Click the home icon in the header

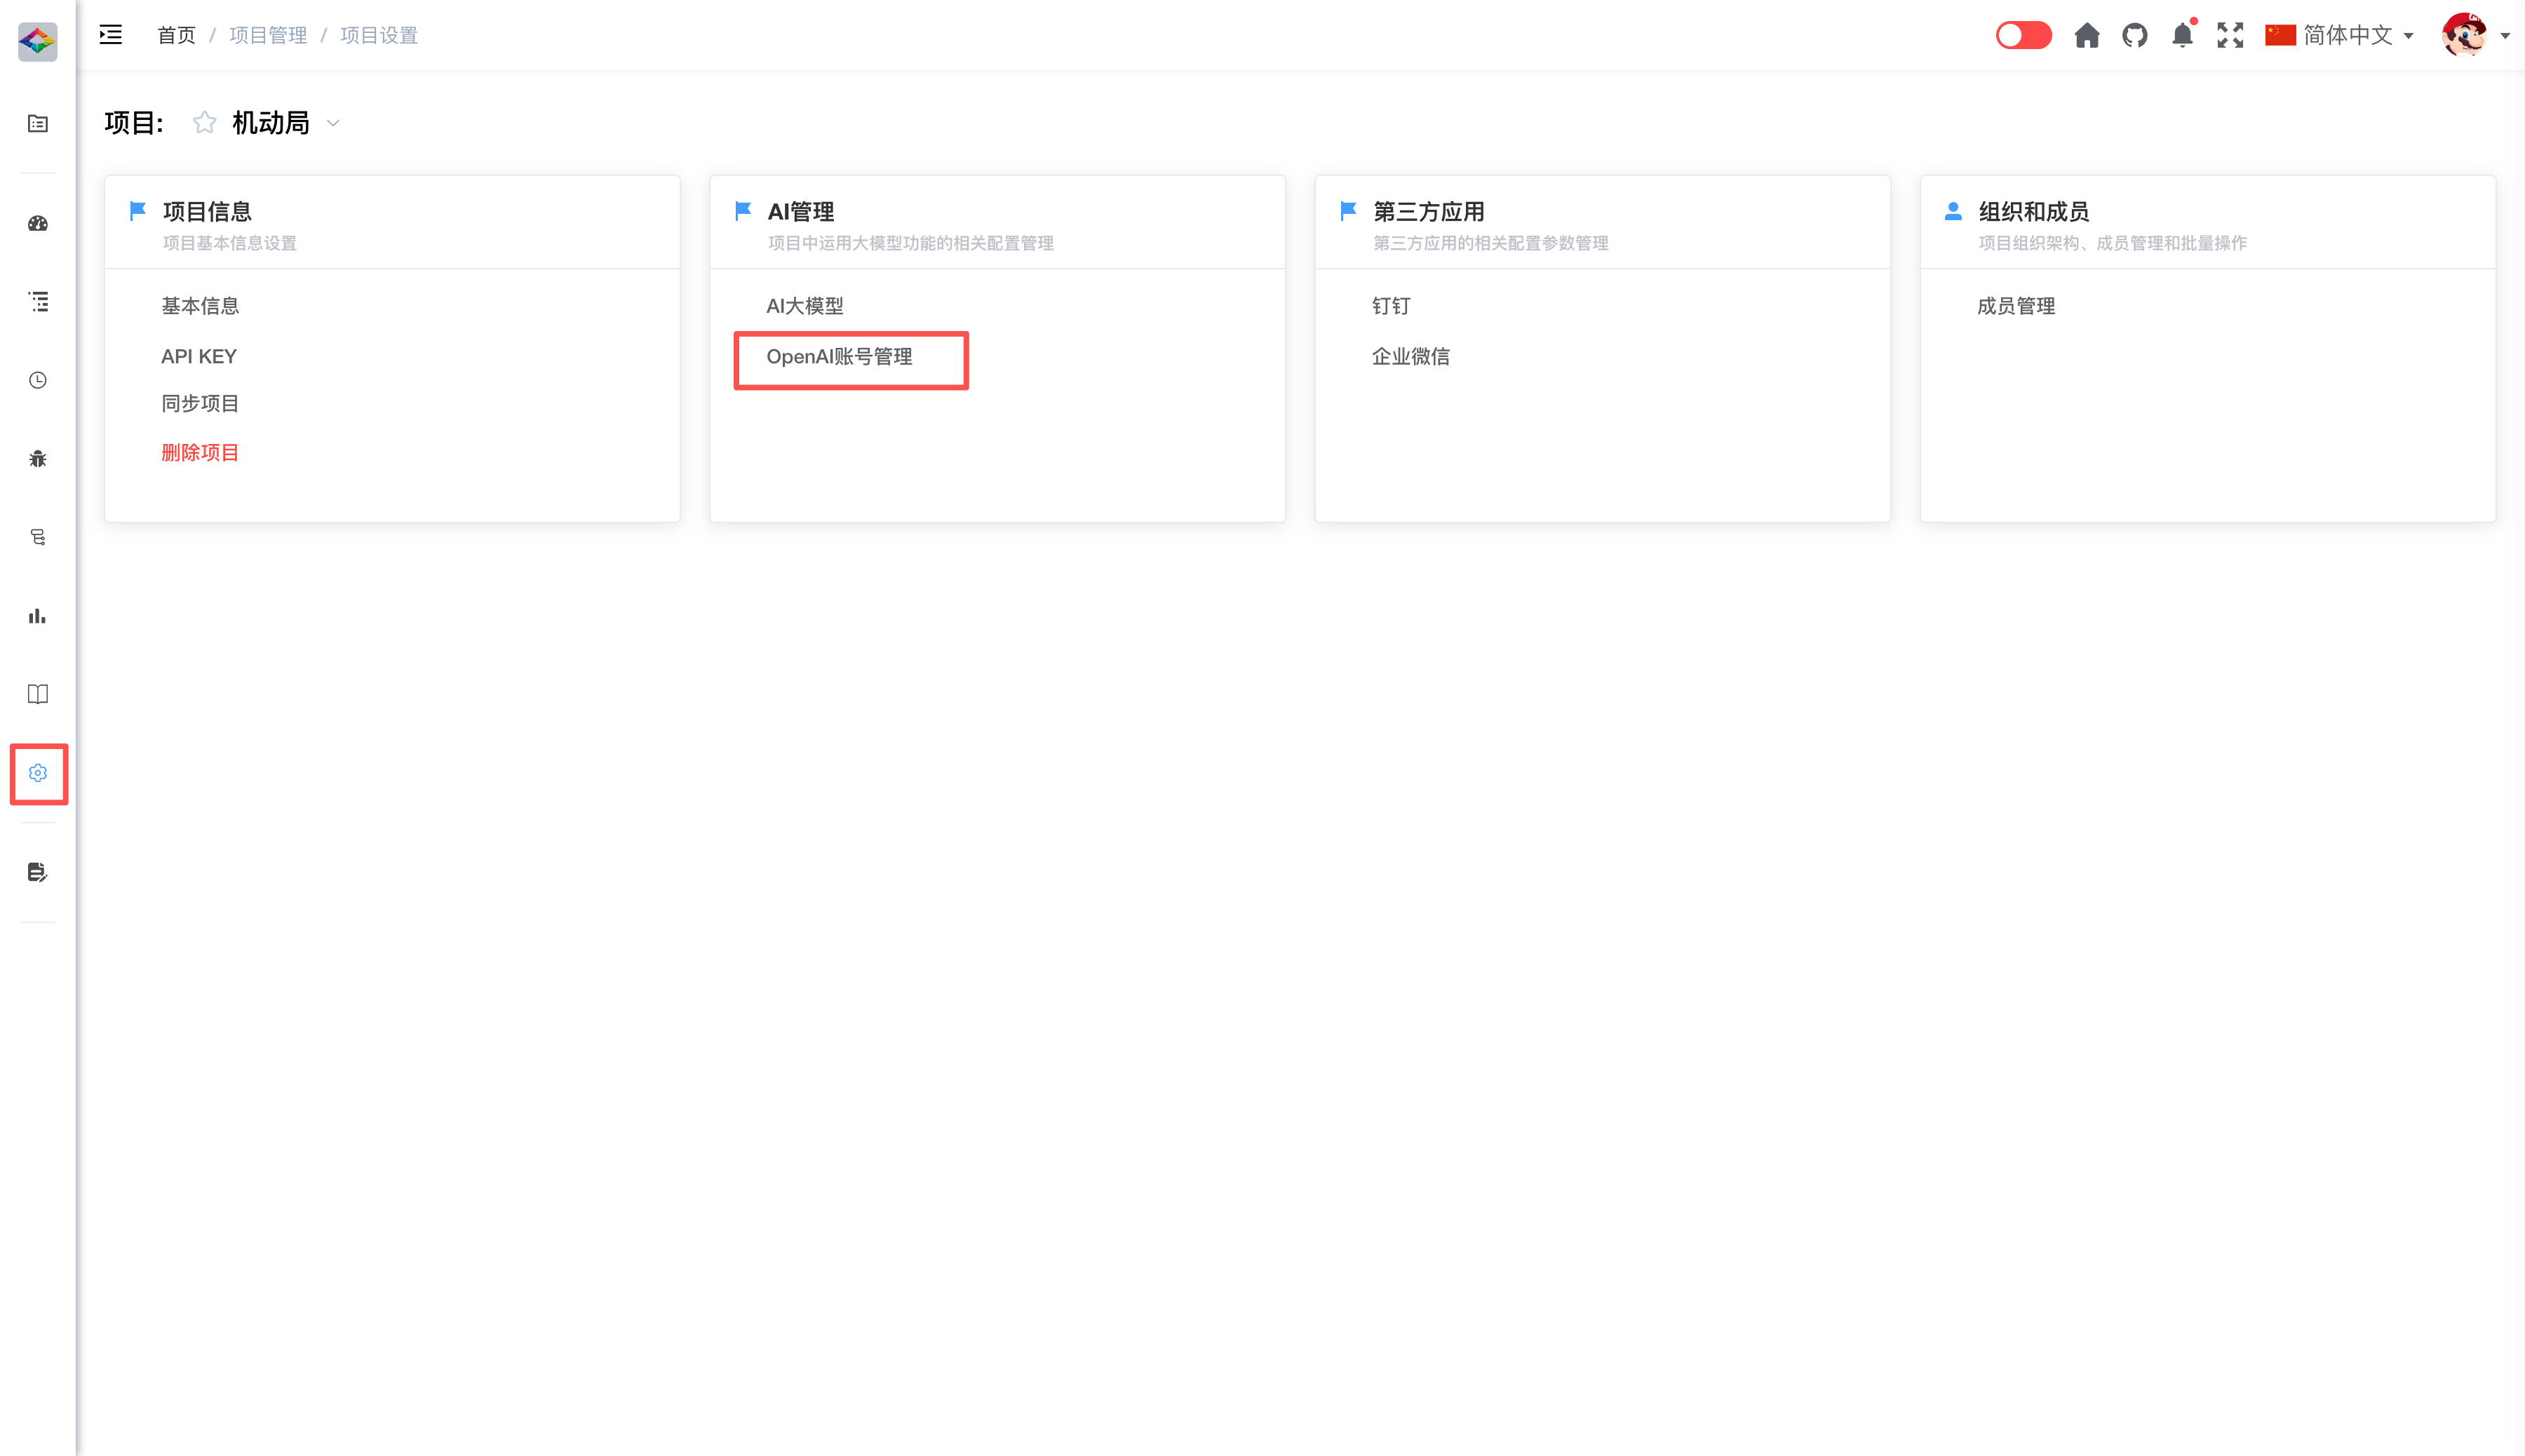click(x=2086, y=36)
